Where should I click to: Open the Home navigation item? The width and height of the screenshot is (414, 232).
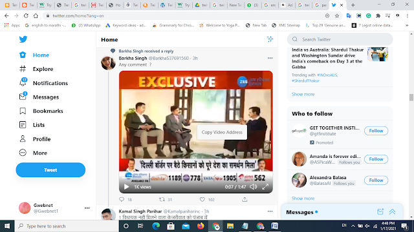click(34, 55)
